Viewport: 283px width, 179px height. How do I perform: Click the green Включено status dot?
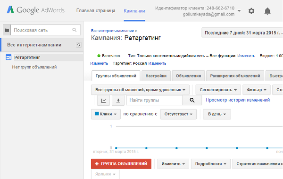[x=99, y=56]
